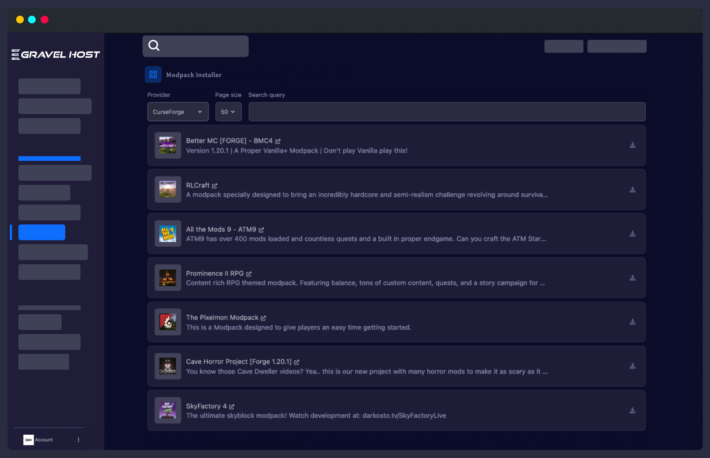710x458 pixels.
Task: Click the All the Mods 9 - ATM9 title
Action: click(221, 229)
